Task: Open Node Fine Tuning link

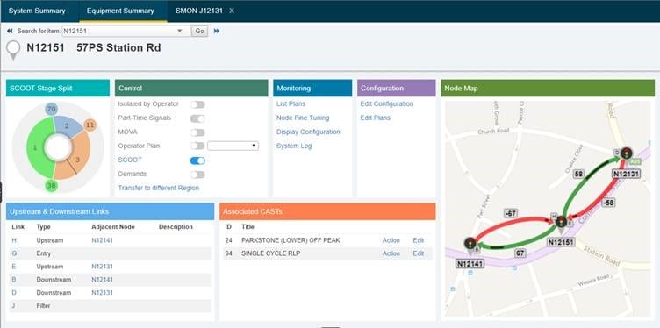Action: click(x=303, y=118)
